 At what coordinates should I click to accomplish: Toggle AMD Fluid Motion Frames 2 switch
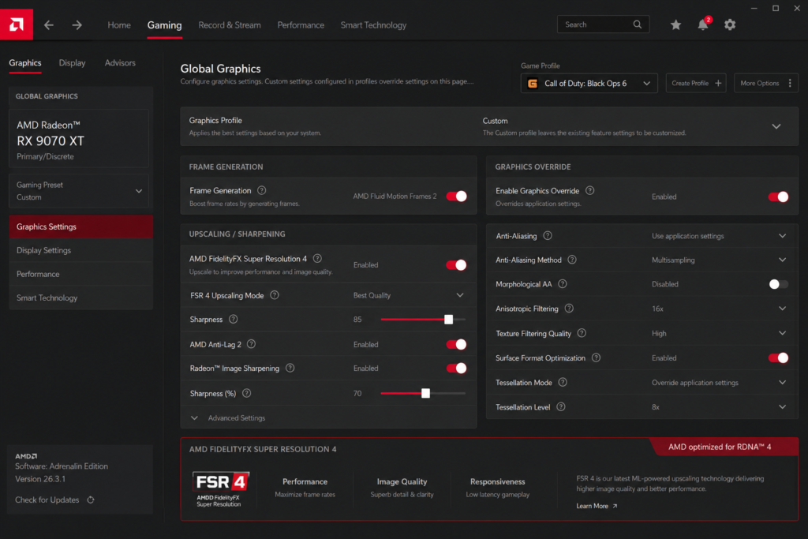[x=457, y=197]
